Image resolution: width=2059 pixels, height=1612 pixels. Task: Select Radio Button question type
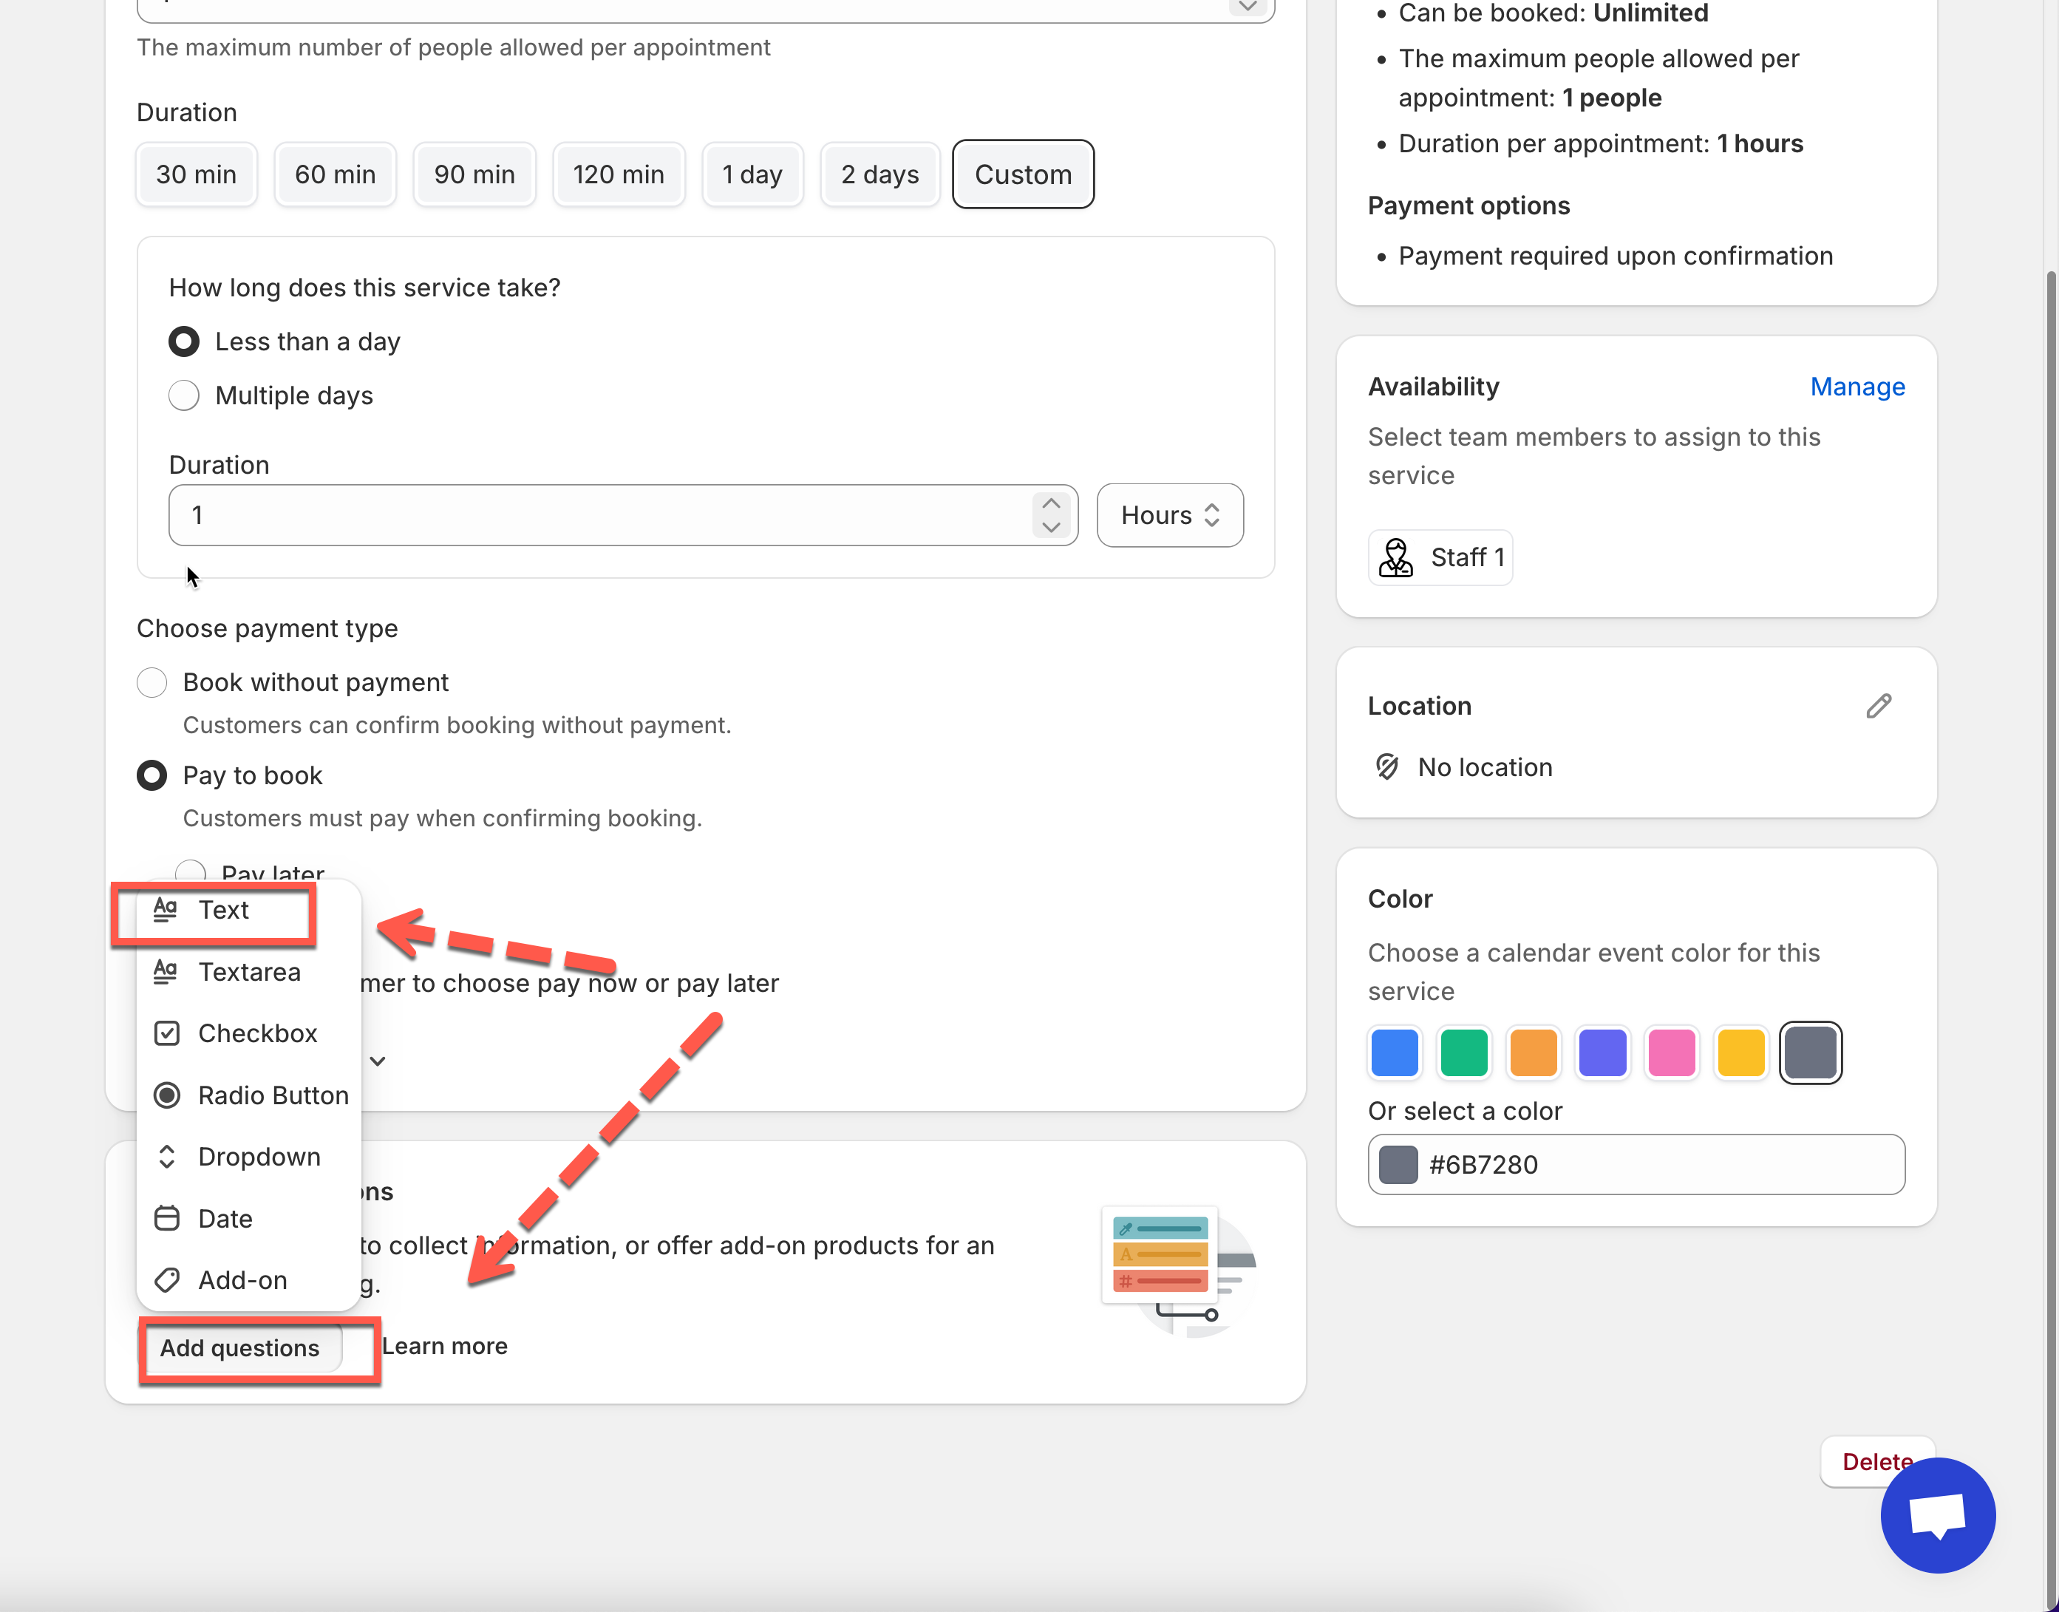273,1095
